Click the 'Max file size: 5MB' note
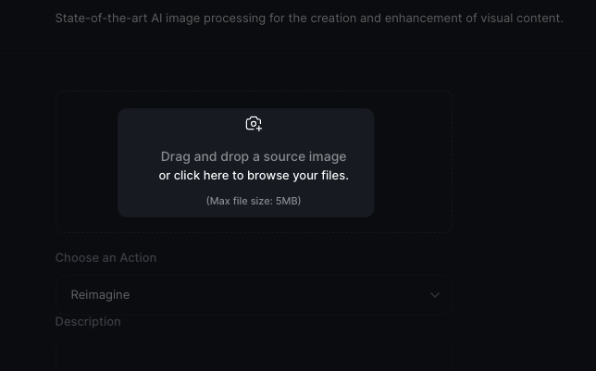This screenshot has height=371, width=596. 254,201
